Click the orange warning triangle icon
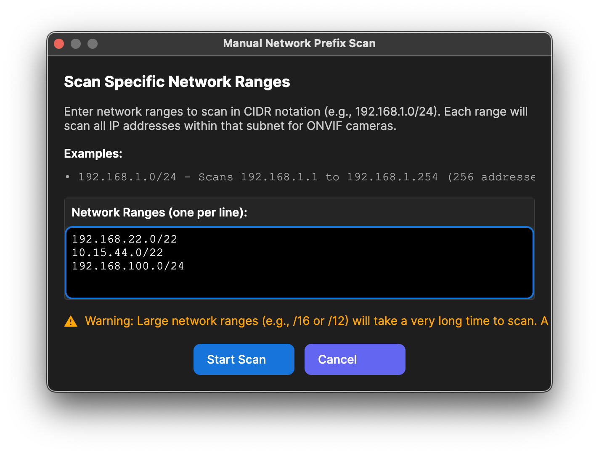Screen dimensions: 599x454 point(71,321)
